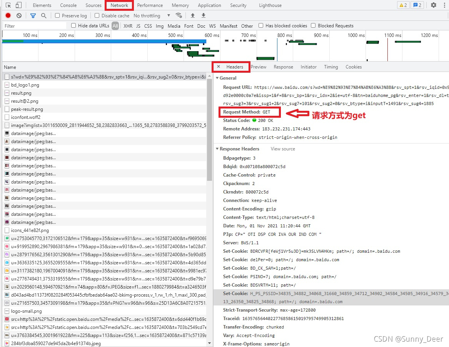
Task: Switch to the Response tab
Action: (283, 67)
